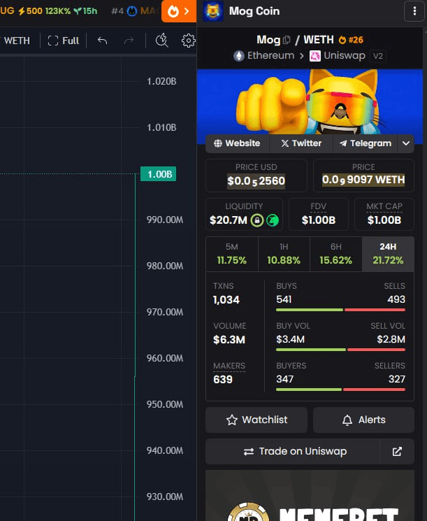Select the 6H timeframe tab
Image resolution: width=427 pixels, height=521 pixels.
pyautogui.click(x=335, y=254)
